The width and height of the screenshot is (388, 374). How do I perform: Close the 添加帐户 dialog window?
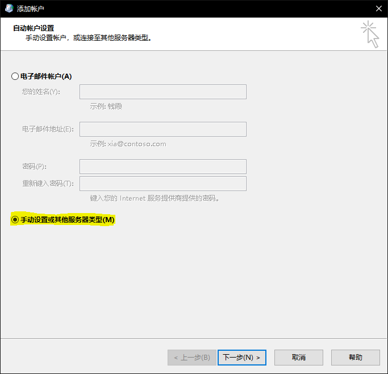(x=378, y=8)
